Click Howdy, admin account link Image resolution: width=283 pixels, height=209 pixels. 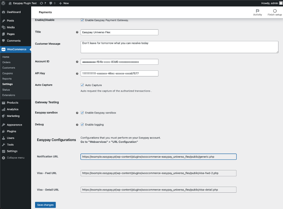click(270, 3)
